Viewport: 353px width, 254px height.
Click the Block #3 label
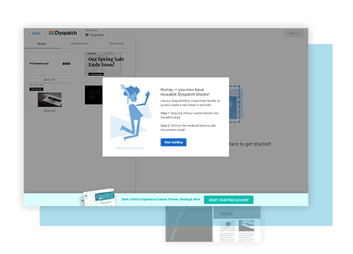point(49,110)
